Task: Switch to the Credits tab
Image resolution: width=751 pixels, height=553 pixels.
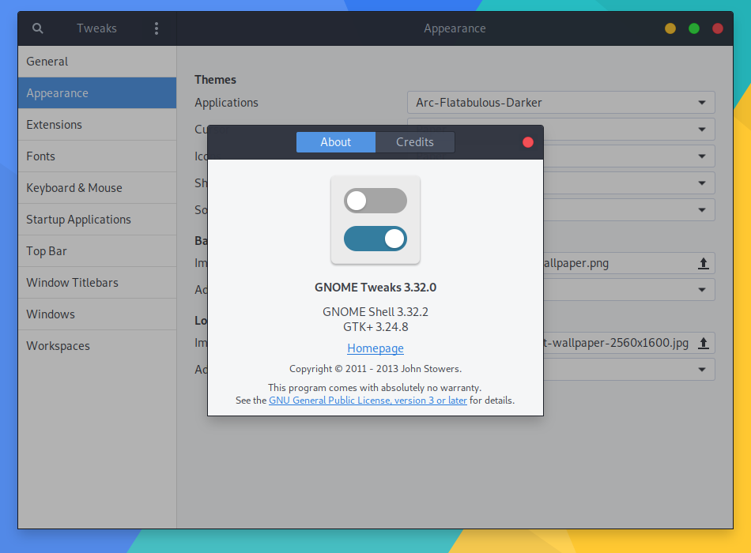Action: click(x=415, y=142)
